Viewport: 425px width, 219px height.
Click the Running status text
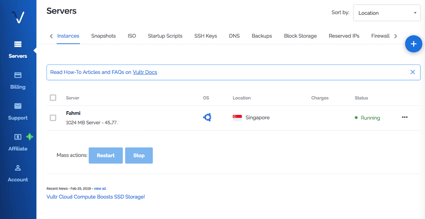pos(370,118)
